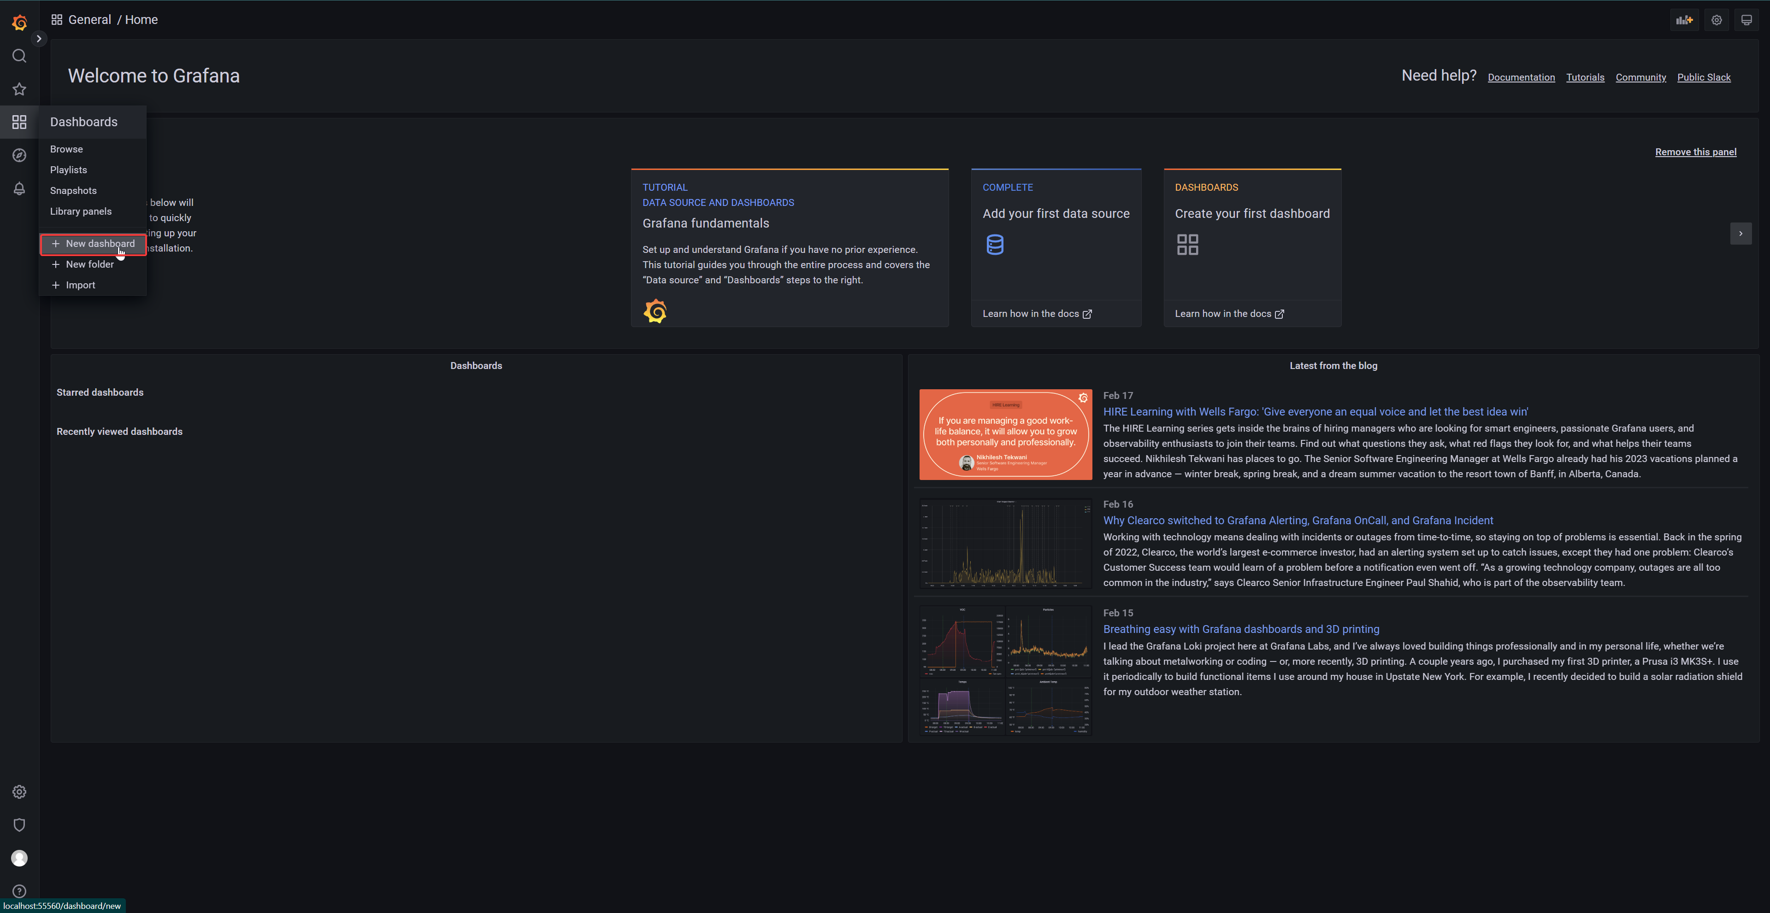This screenshot has width=1770, height=913.
Task: Click the Welcome to Grafana heading
Action: (x=154, y=76)
